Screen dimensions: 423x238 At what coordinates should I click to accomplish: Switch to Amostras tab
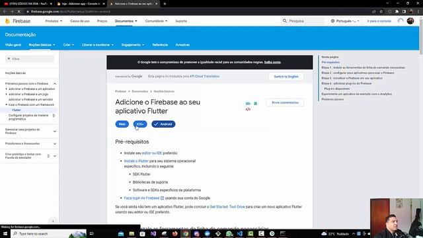[x=182, y=45]
